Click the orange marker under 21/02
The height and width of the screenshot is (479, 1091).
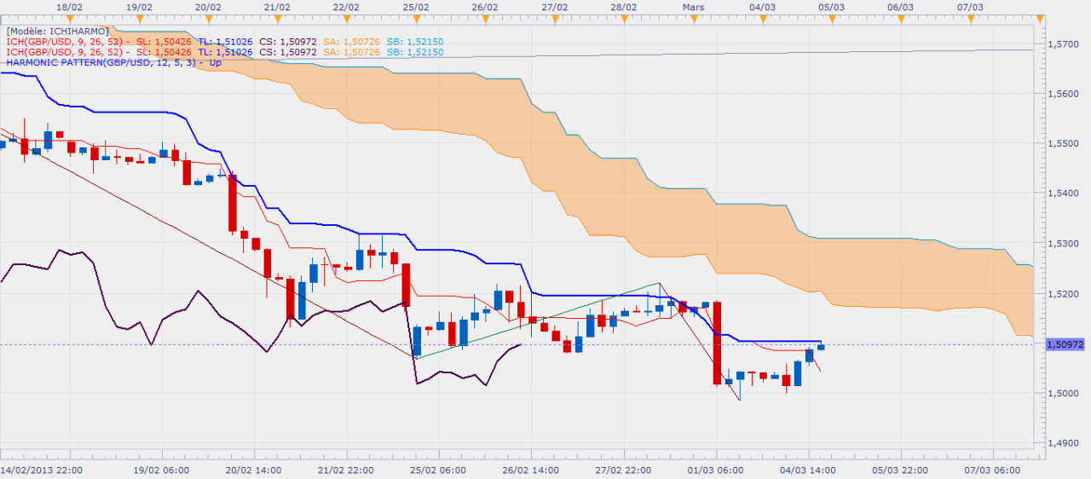[277, 17]
